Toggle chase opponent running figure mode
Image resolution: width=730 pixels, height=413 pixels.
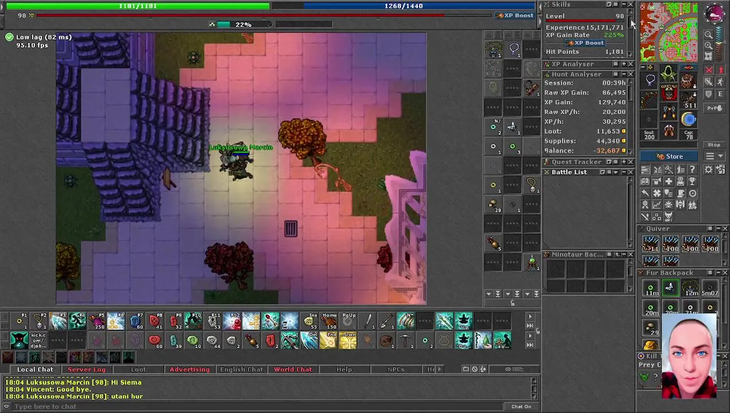720,82
